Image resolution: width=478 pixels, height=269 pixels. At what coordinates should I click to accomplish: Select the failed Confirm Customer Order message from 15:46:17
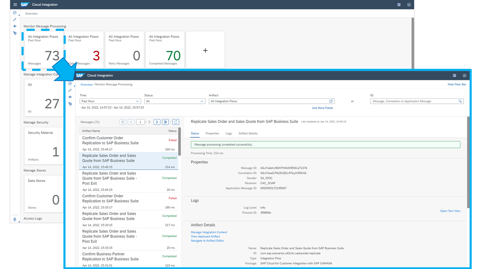click(128, 143)
